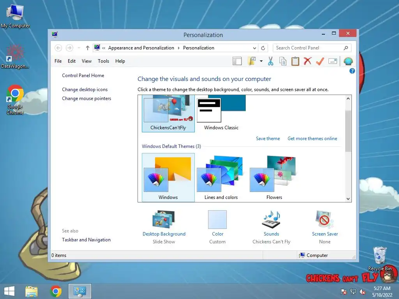Open the Tools menu

(x=103, y=61)
